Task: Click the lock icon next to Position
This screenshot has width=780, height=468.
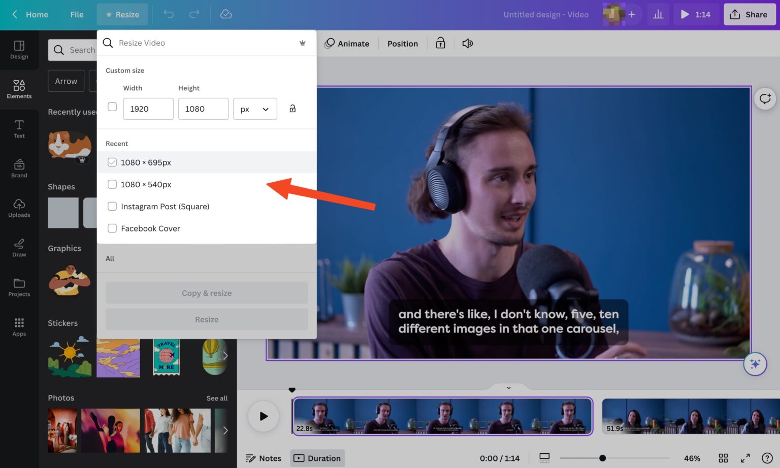Action: click(x=440, y=43)
